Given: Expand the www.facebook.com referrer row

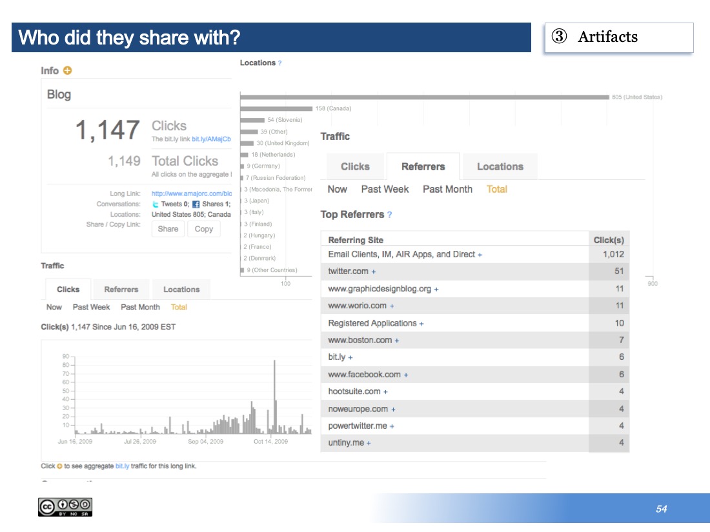Looking at the screenshot, I should point(406,375).
